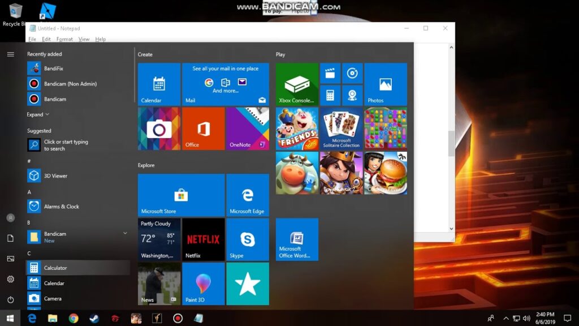Screen dimensions: 579x326
Task: Open Pictures from Start sidebar
Action: 10,259
